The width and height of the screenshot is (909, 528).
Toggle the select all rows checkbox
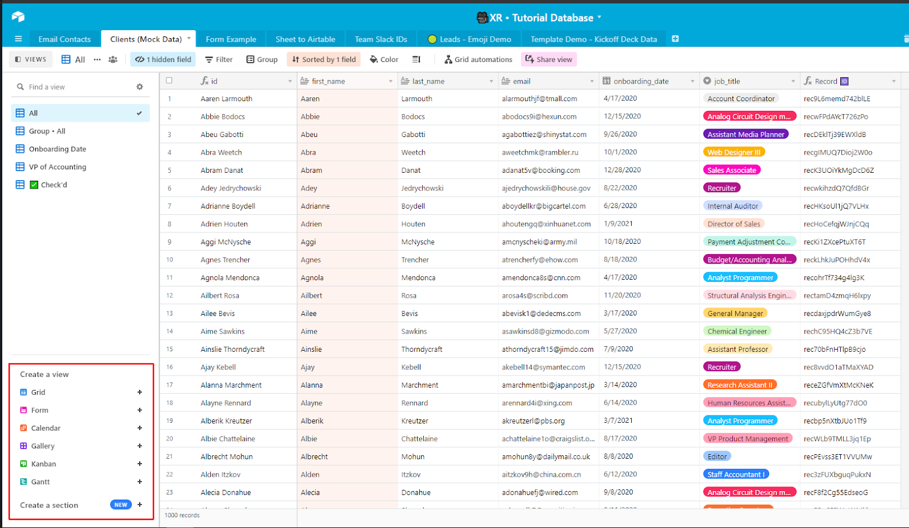click(x=169, y=81)
